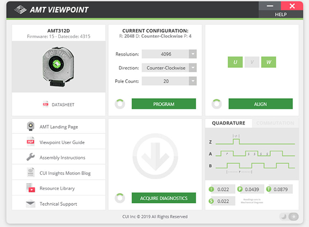Screen dimensions: 309x227
Task: Click the AMT Viewpoint logo icon
Action: coord(20,9)
